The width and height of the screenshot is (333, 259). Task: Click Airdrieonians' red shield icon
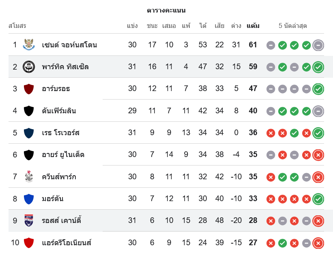point(28,243)
